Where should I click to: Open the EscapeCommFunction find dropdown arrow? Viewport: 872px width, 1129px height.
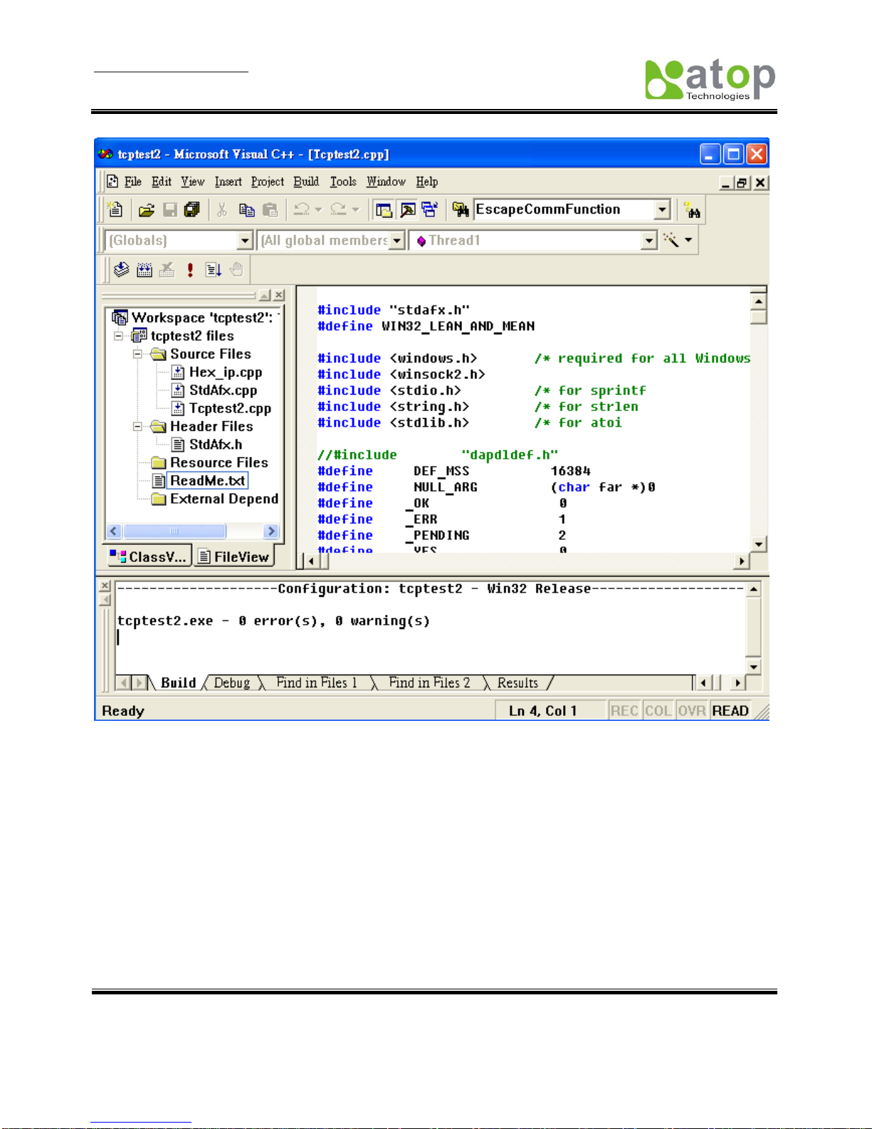(x=663, y=209)
